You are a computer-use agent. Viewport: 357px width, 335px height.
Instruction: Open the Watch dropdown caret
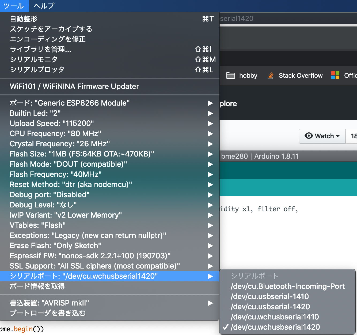click(x=338, y=136)
